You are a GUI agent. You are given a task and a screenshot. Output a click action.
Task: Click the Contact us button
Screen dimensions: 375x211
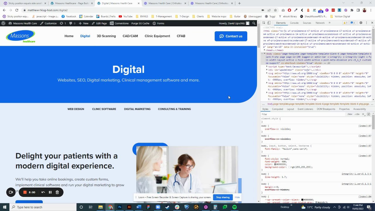point(231,36)
